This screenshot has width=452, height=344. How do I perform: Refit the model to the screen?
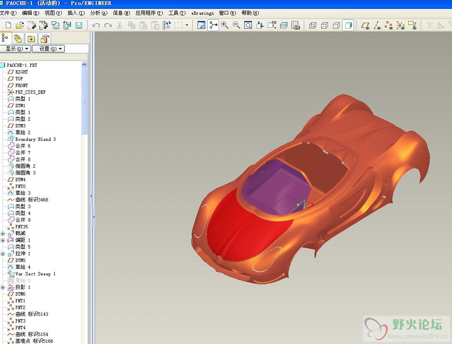pos(248,25)
